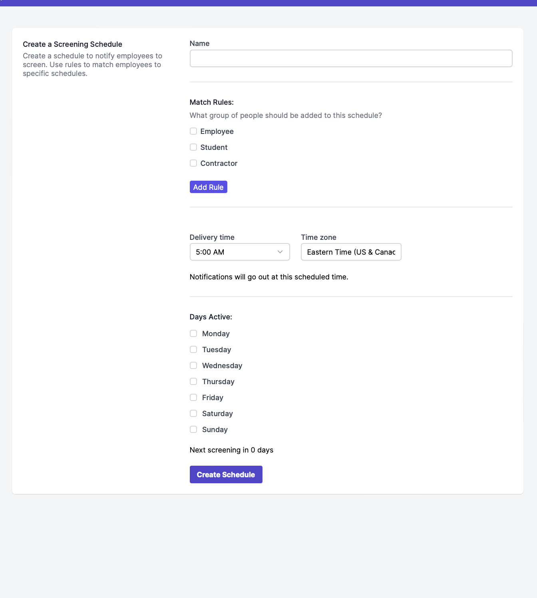
Task: Enable Monday as an active day
Action: pyautogui.click(x=193, y=333)
